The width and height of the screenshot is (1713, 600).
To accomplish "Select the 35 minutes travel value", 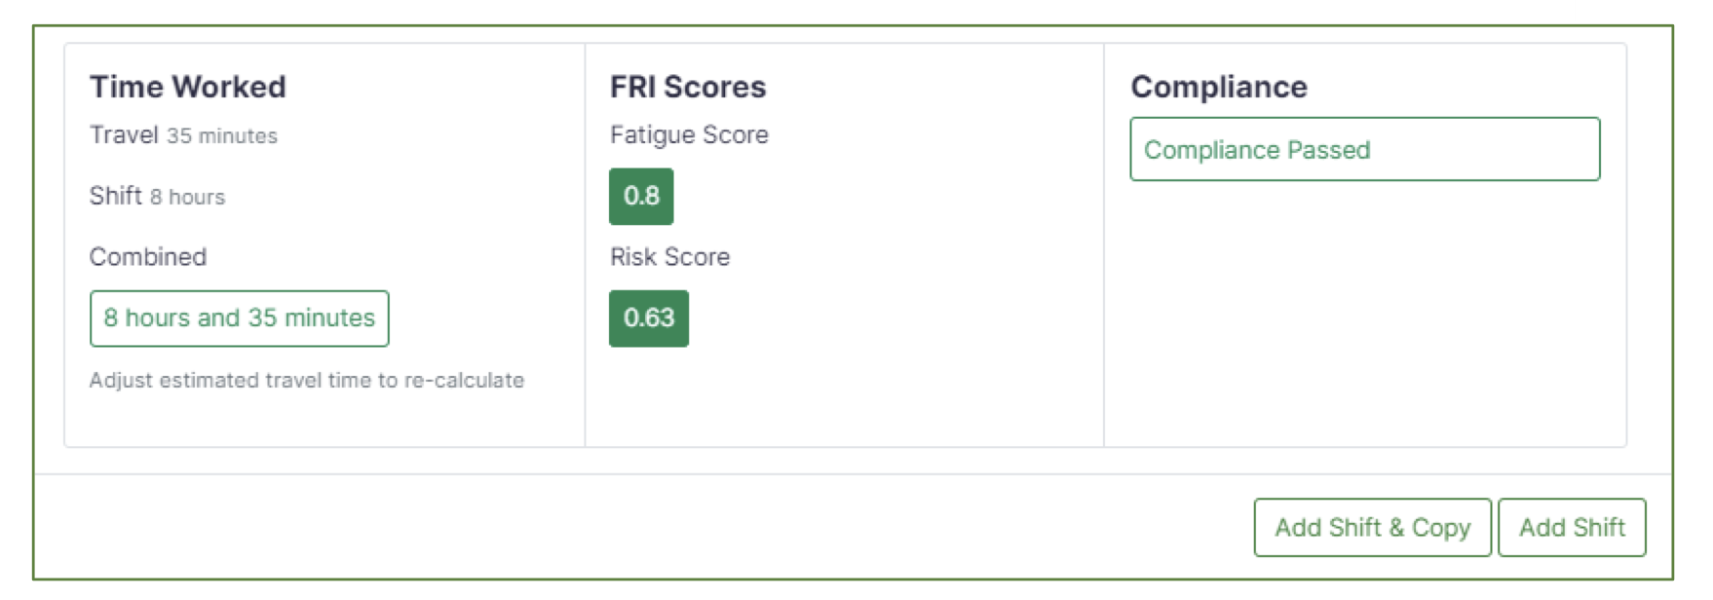I will (222, 136).
